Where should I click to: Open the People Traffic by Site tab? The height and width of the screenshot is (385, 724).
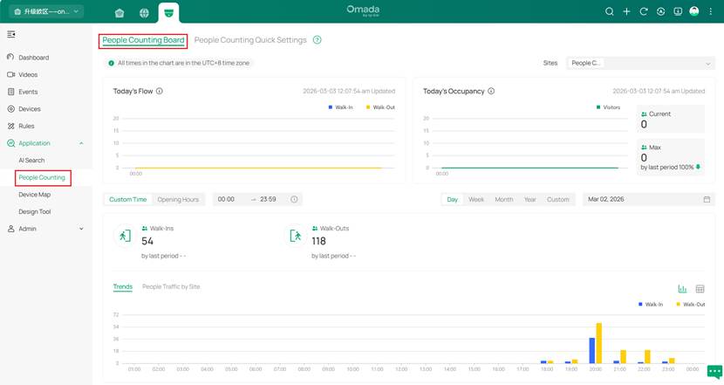[x=171, y=286]
